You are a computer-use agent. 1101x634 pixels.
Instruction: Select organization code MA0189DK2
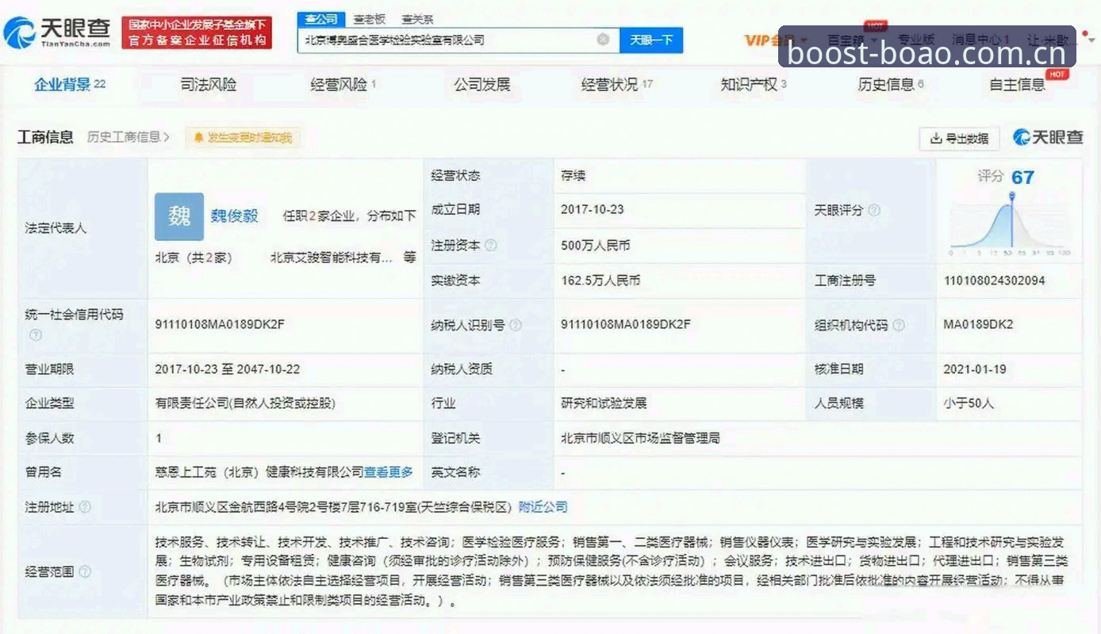click(x=978, y=324)
